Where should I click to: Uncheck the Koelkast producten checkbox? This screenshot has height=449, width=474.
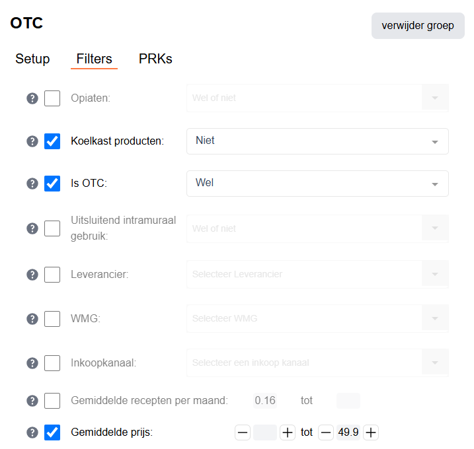52,141
